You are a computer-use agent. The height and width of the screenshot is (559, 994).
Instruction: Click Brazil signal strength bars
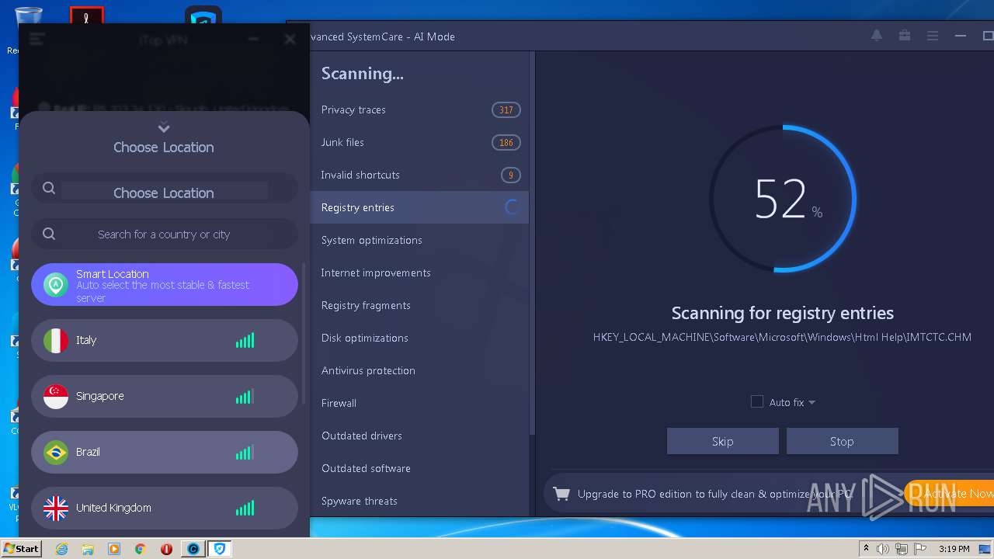coord(245,452)
